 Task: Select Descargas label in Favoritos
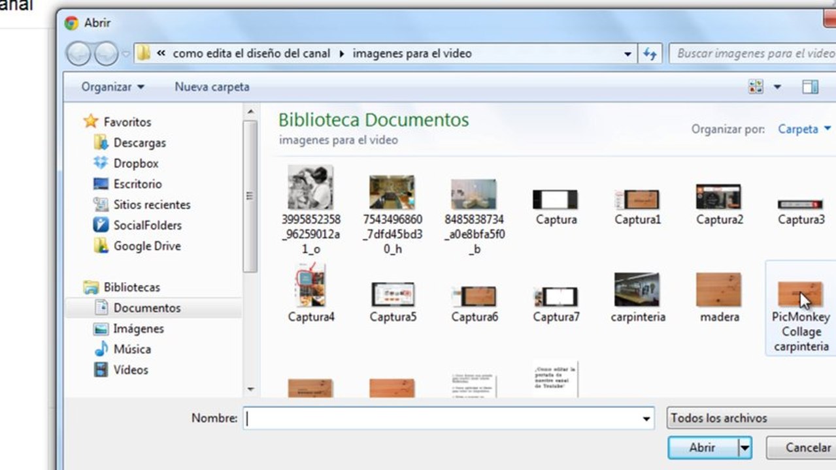[140, 142]
